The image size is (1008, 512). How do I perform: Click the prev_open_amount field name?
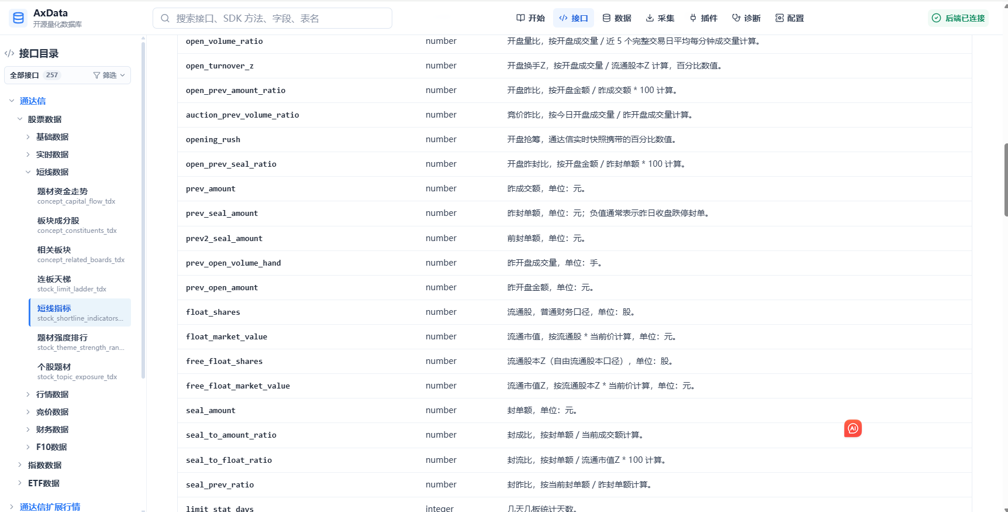tap(222, 287)
